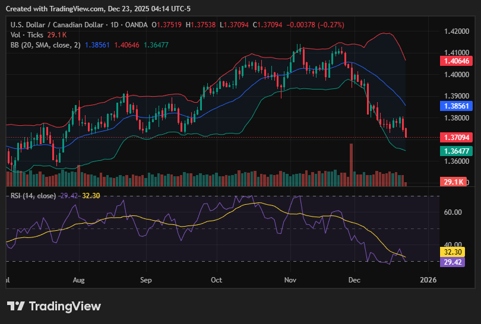Click the 60.00 level on the RSI scale

[x=453, y=212]
